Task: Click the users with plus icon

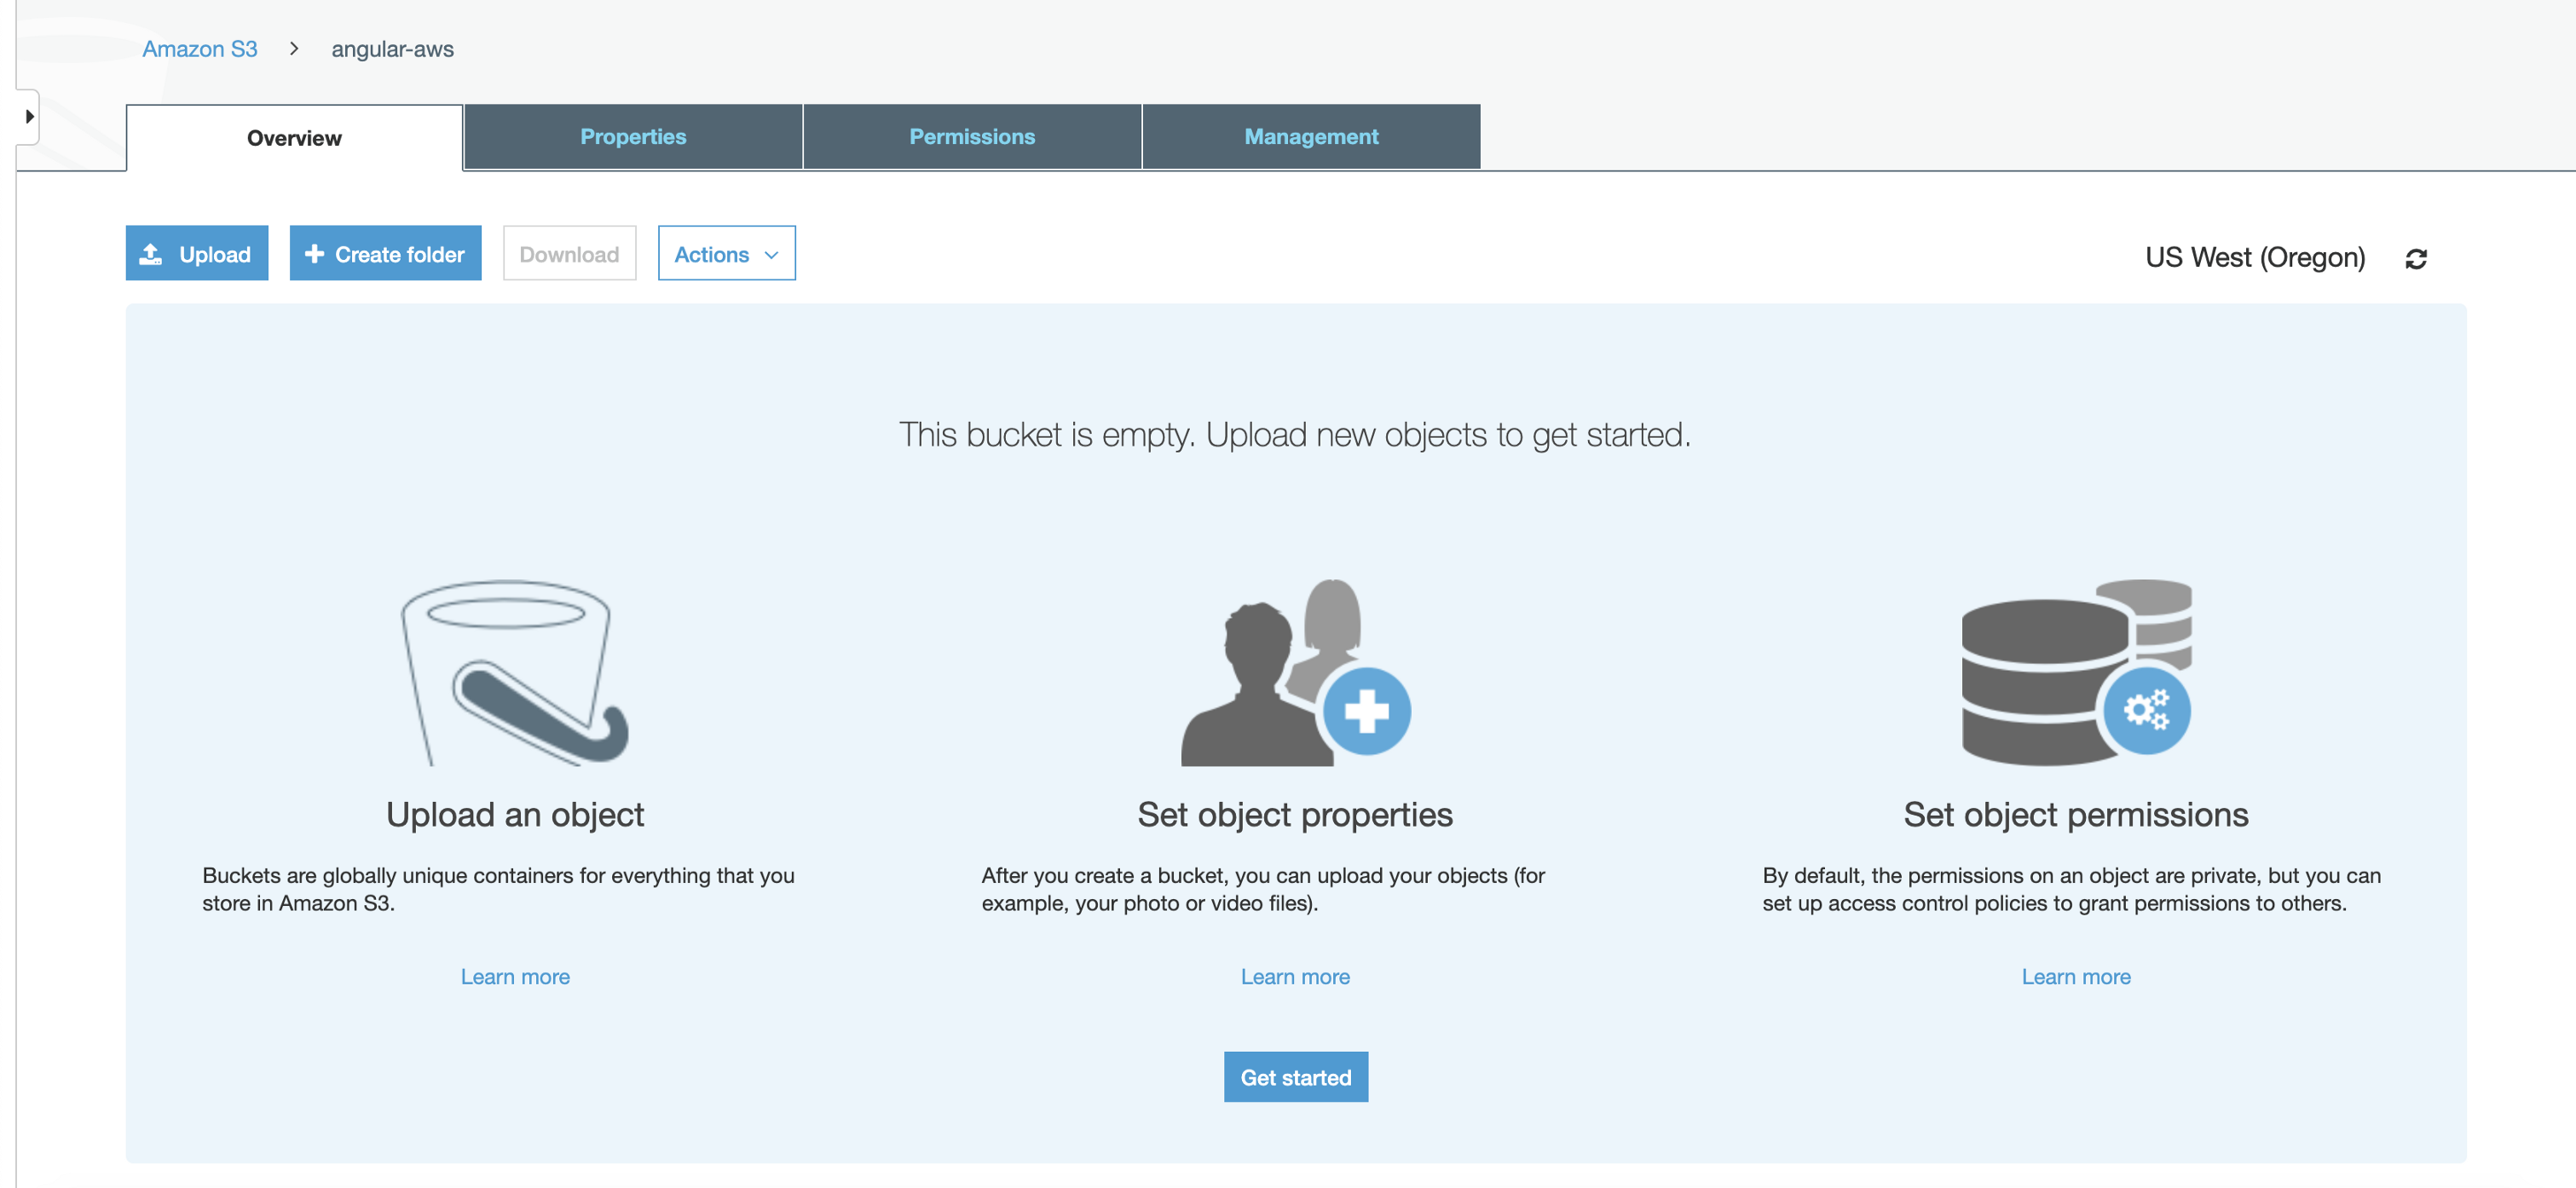Action: tap(1295, 672)
